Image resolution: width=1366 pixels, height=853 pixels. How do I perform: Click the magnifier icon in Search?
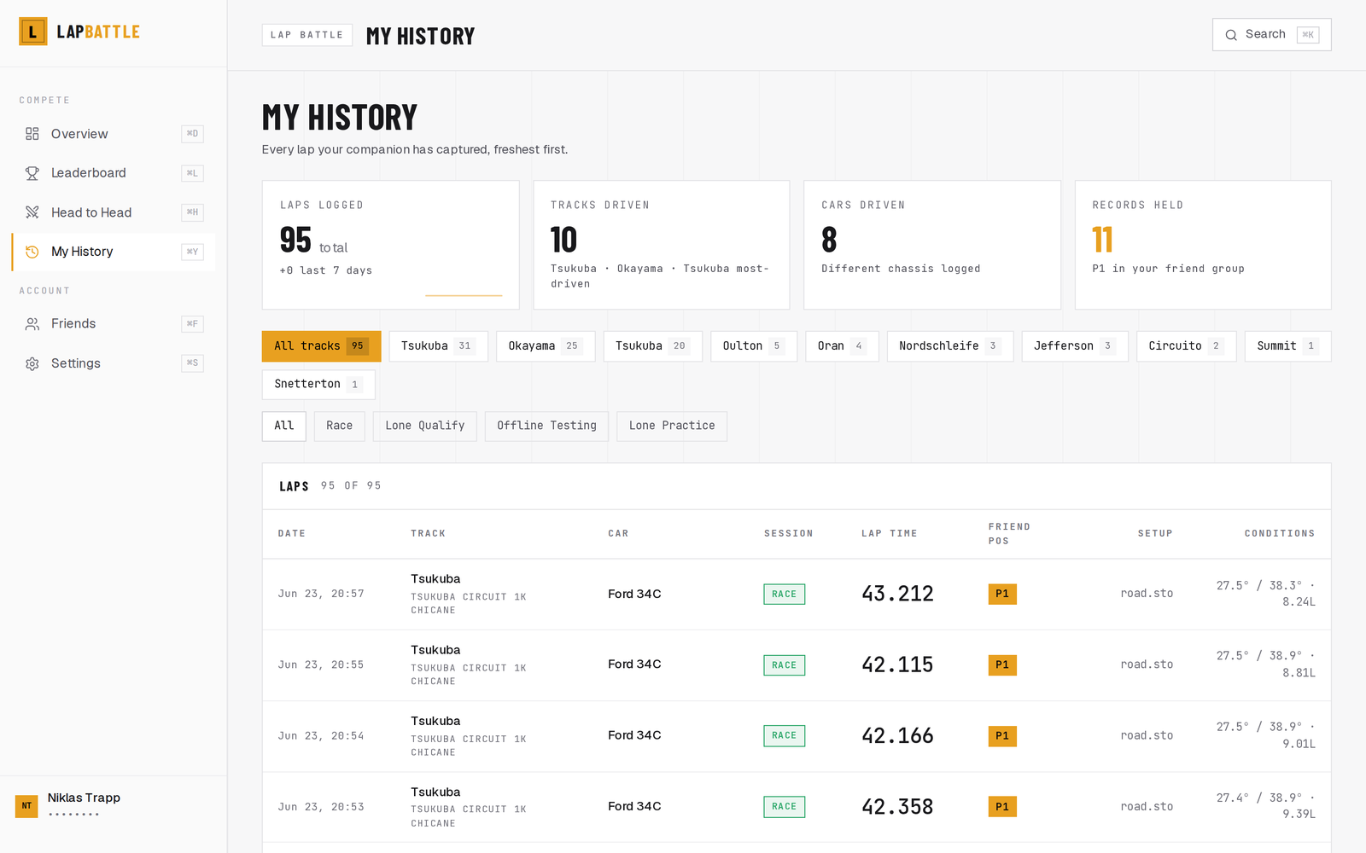(1231, 35)
